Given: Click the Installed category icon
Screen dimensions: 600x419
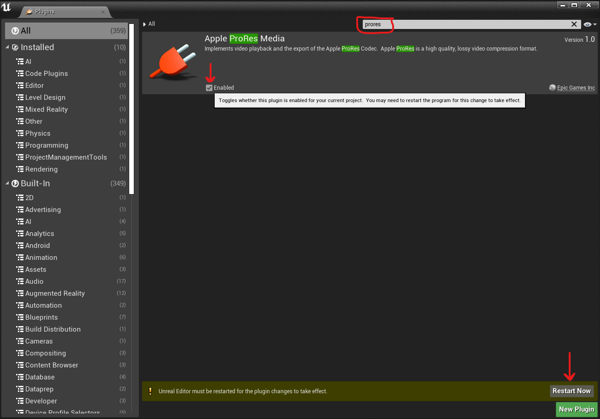Looking at the screenshot, I should point(15,47).
